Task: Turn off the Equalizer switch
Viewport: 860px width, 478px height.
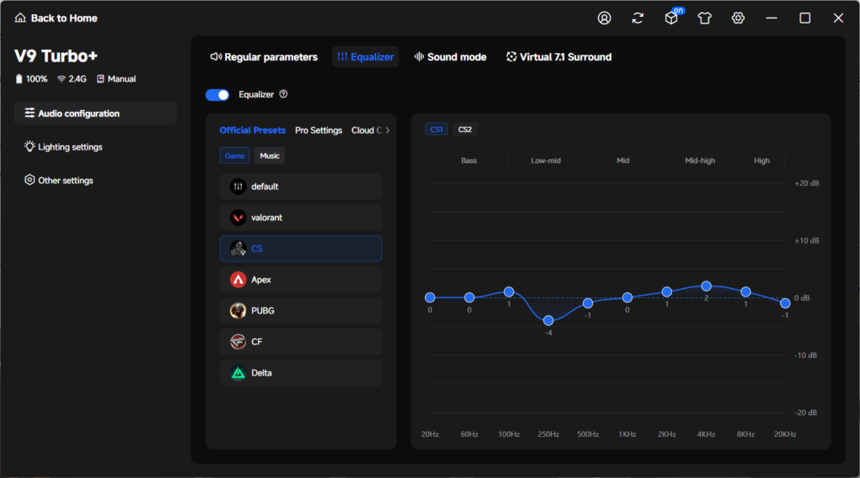Action: [218, 95]
